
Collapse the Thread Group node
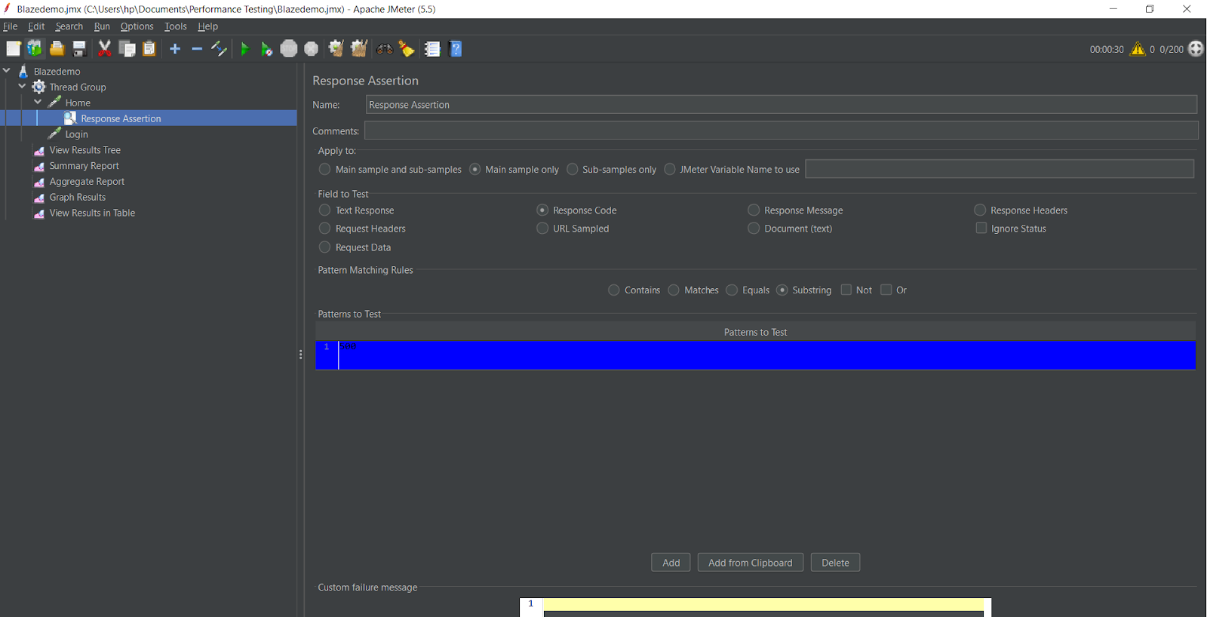(23, 87)
